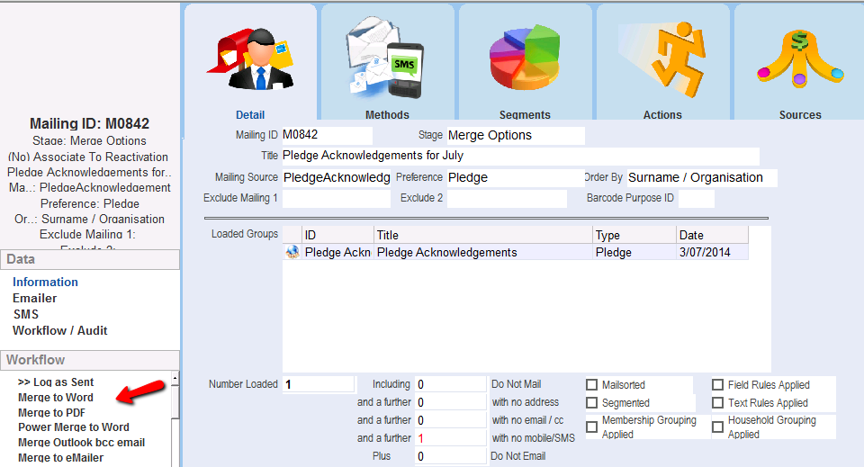Choose Merge to Word workflow step
864x467 pixels.
pos(56,398)
